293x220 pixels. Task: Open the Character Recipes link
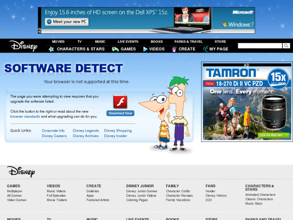click(x=179, y=195)
